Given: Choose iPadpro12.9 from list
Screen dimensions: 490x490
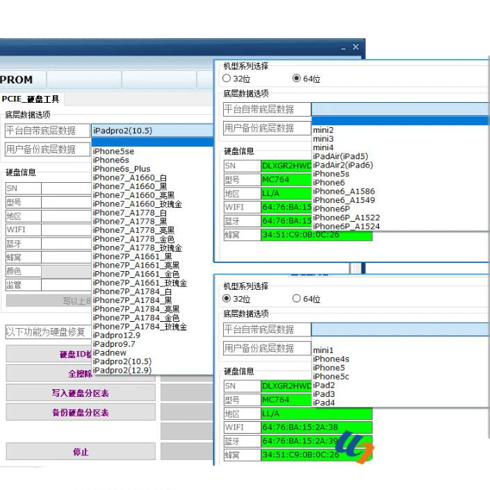Looking at the screenshot, I should 117,335.
